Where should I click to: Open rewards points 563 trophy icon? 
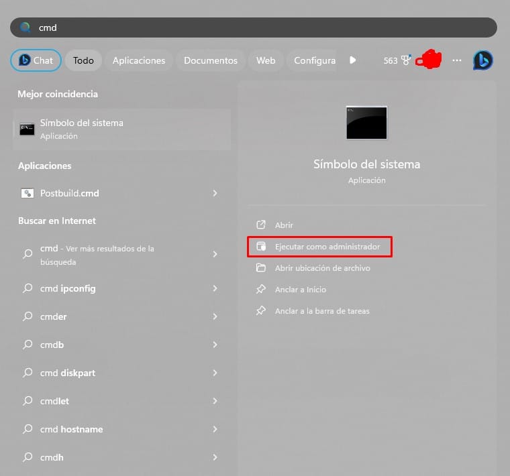pyautogui.click(x=397, y=60)
